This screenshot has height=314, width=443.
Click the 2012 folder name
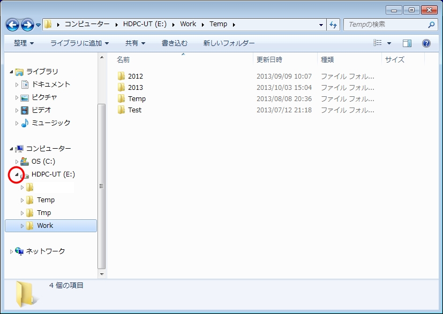(x=136, y=76)
